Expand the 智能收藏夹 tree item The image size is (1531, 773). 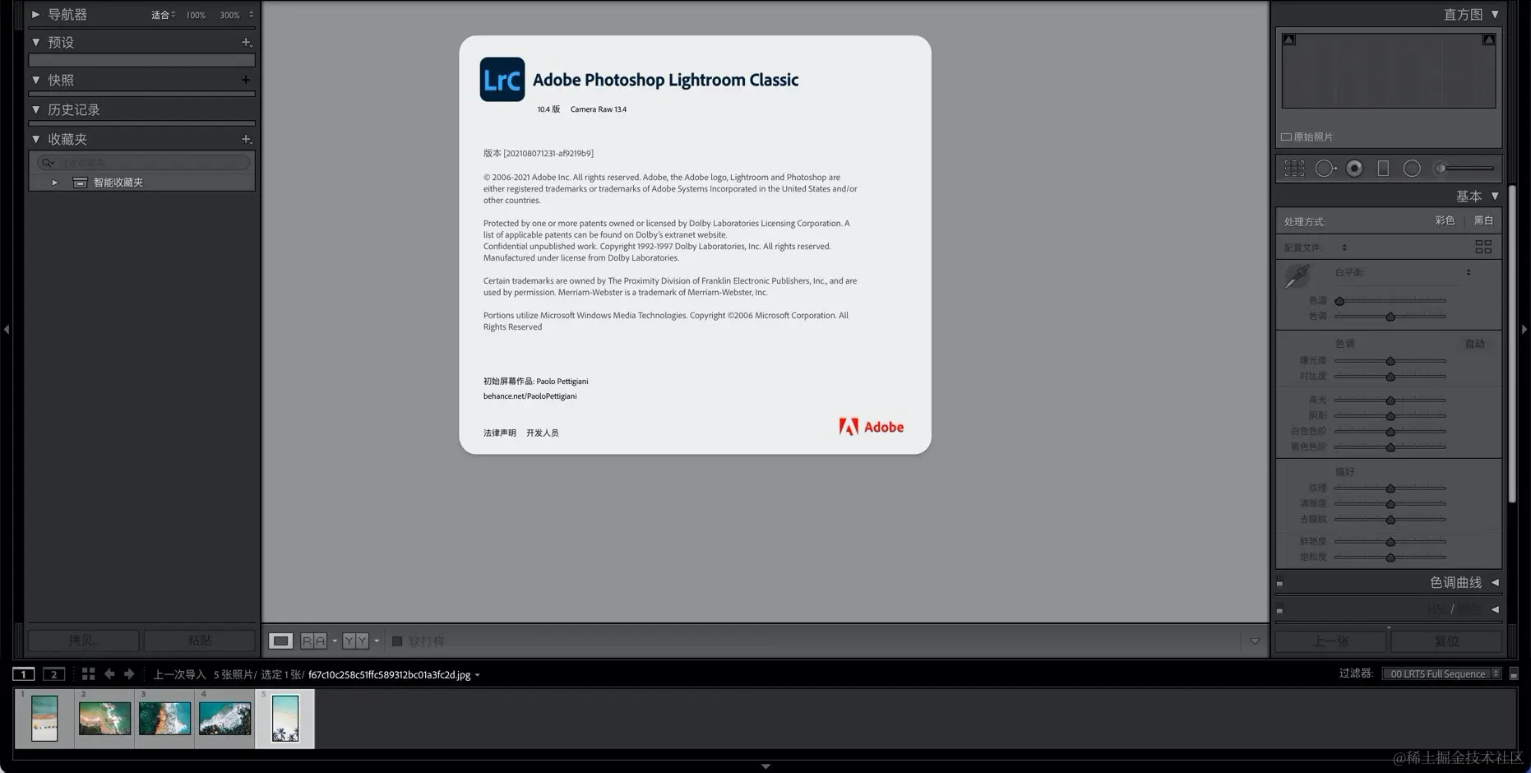54,183
